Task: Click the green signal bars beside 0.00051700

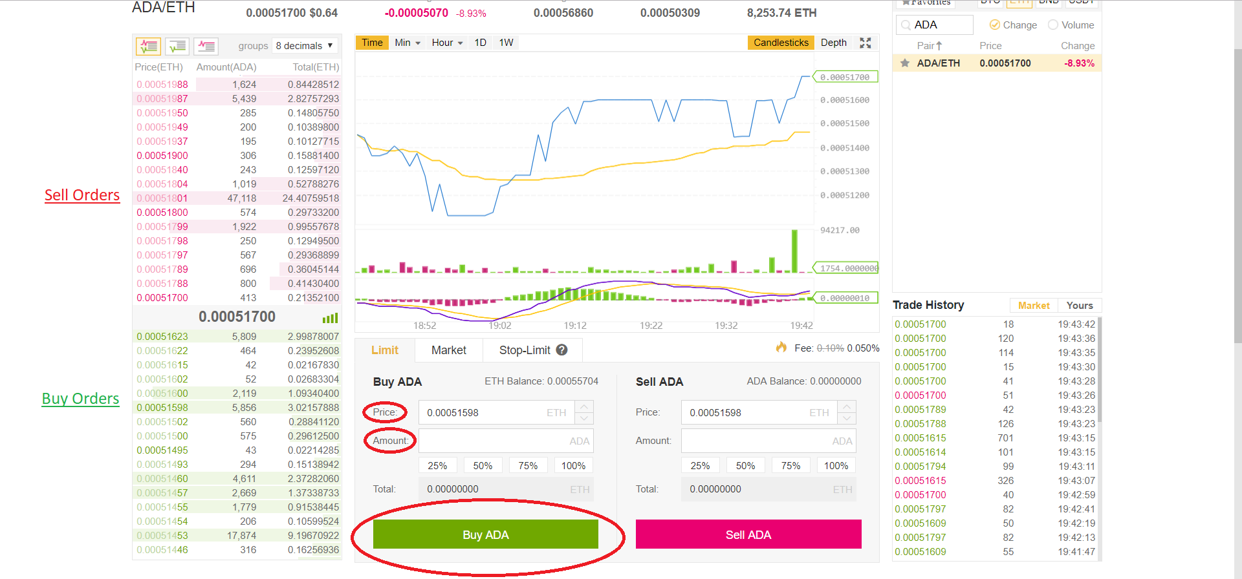Action: click(x=330, y=318)
